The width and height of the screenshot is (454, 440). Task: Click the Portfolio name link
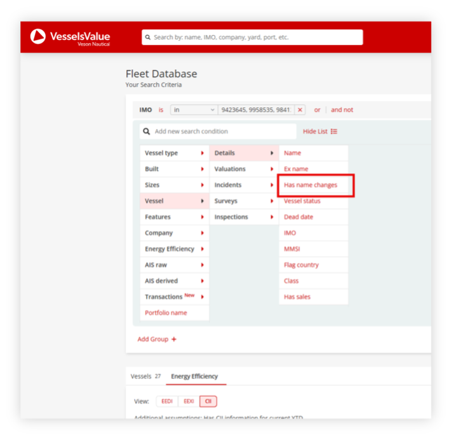166,312
